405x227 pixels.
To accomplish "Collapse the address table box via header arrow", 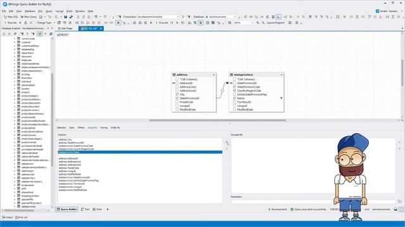I will click(214, 74).
